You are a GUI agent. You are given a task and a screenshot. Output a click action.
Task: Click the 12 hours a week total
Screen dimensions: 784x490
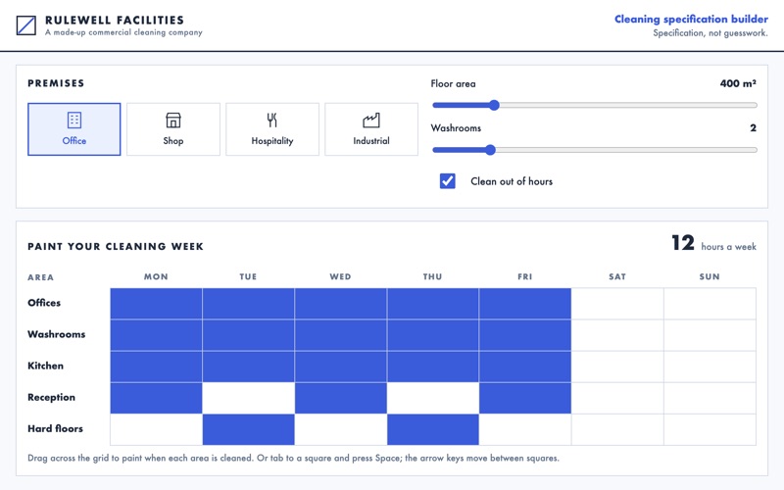pos(713,243)
